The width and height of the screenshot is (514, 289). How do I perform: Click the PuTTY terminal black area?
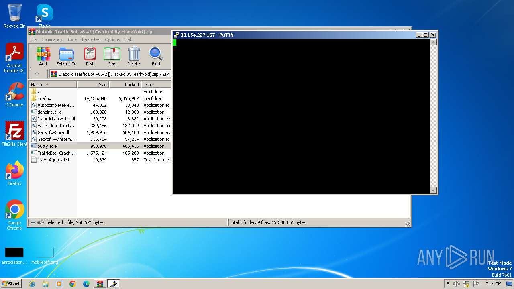[x=301, y=116]
